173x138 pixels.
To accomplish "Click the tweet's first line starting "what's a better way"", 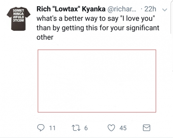I will [x=95, y=18].
